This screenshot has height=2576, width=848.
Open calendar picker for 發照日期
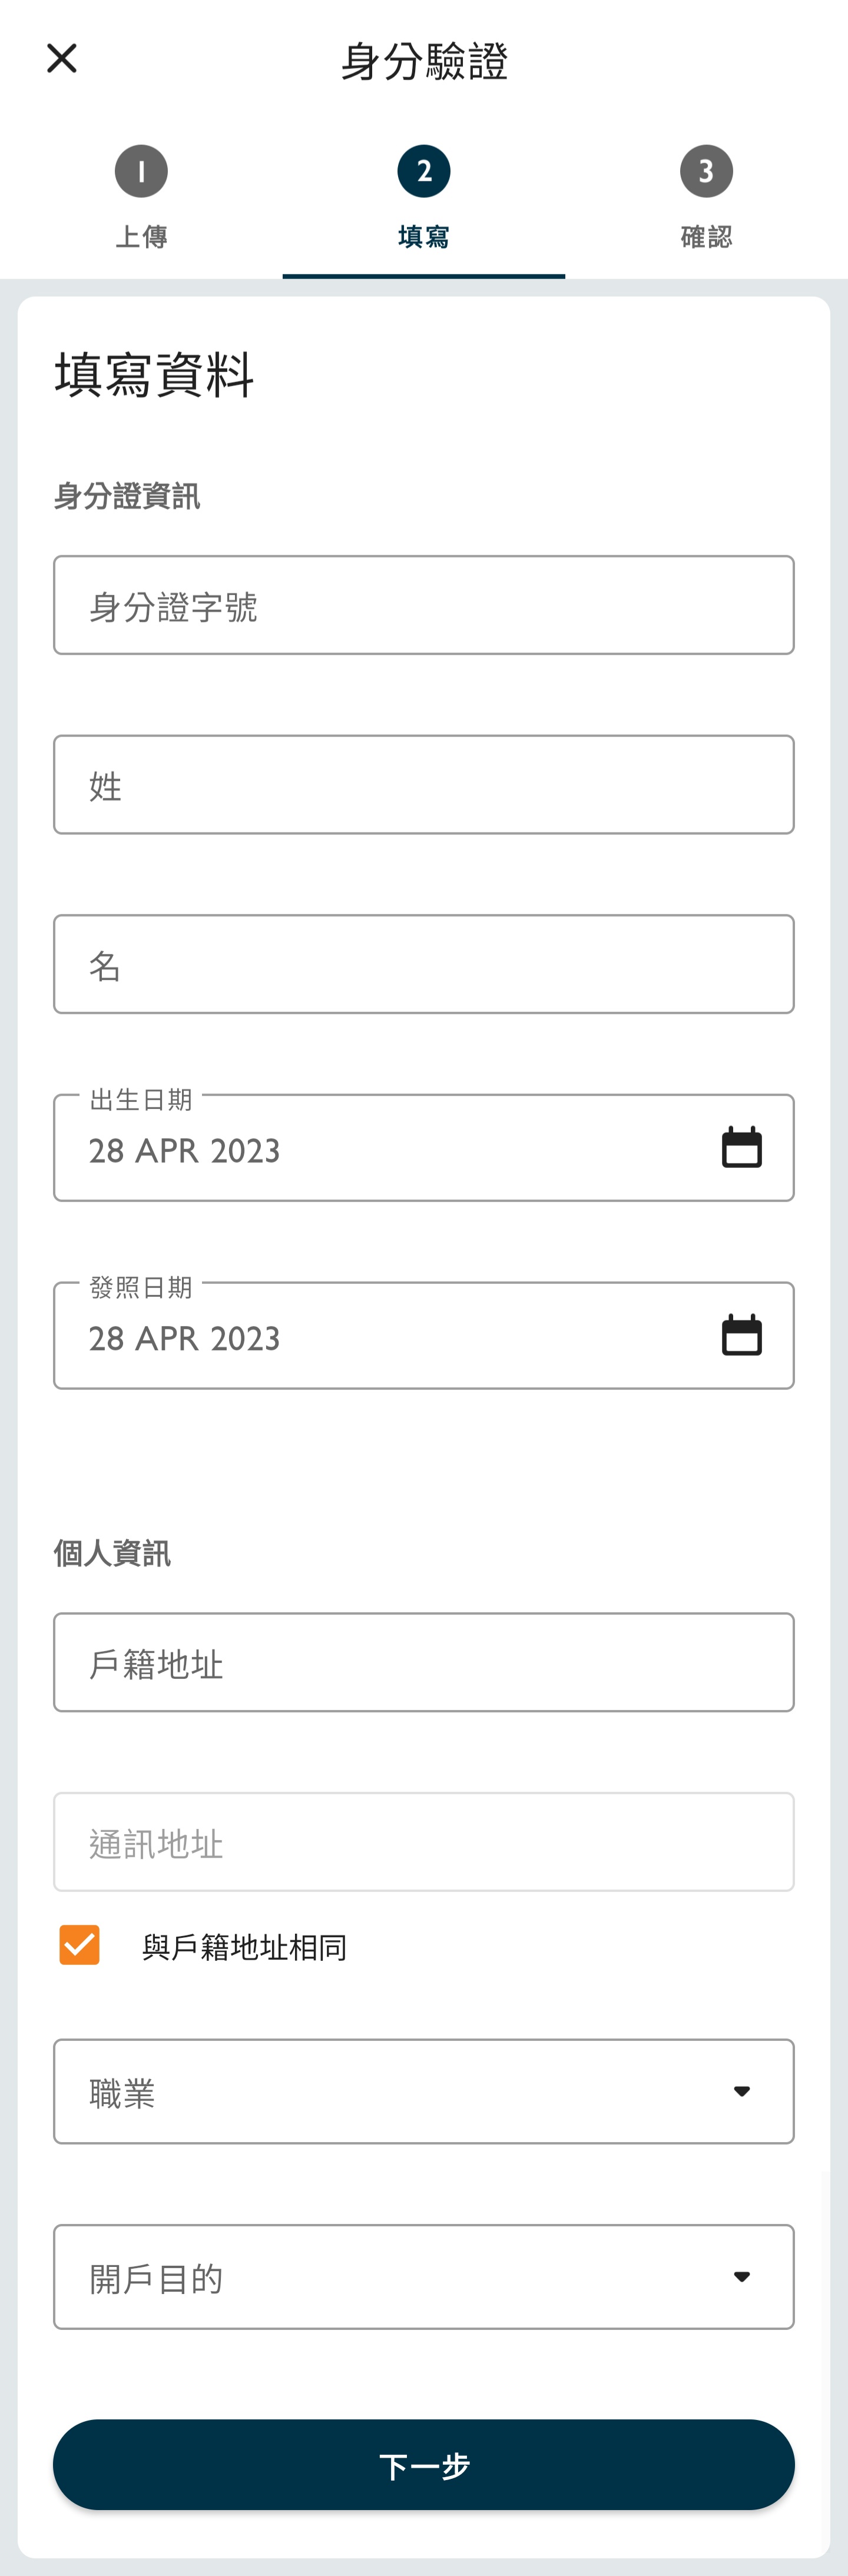pos(741,1335)
